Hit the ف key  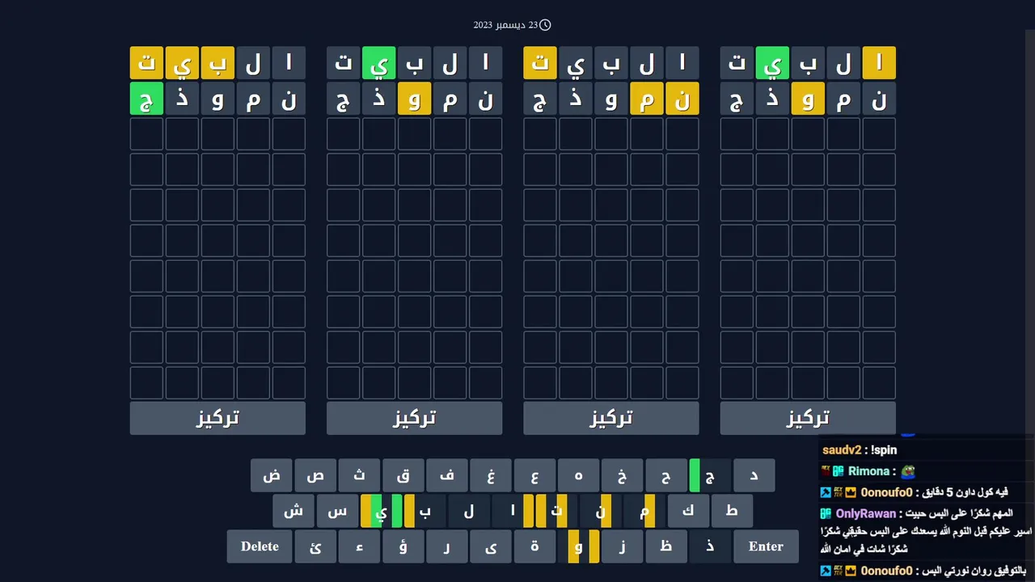point(447,475)
